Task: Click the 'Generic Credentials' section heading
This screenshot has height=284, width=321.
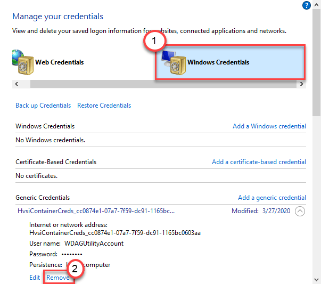Action: (x=43, y=198)
